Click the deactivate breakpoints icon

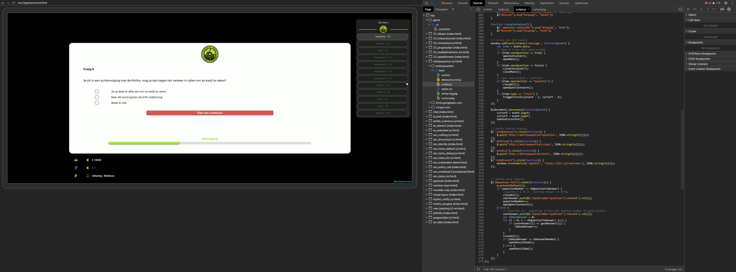click(x=722, y=9)
